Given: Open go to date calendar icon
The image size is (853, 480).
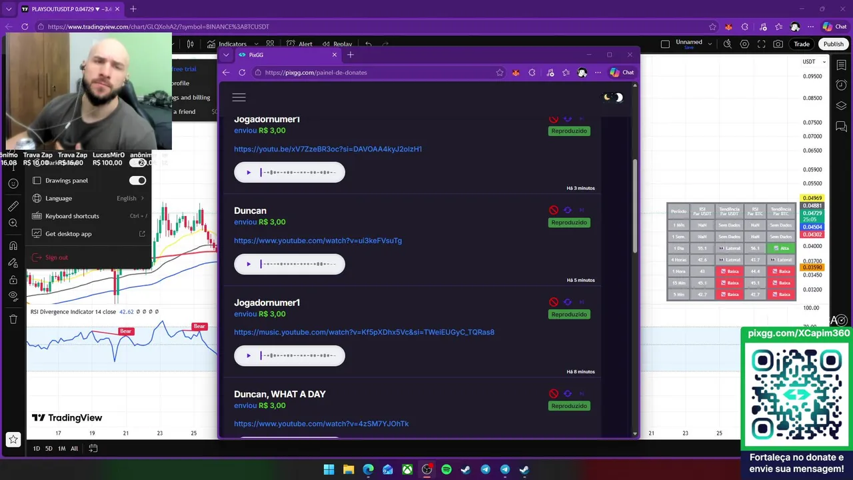Looking at the screenshot, I should point(93,449).
